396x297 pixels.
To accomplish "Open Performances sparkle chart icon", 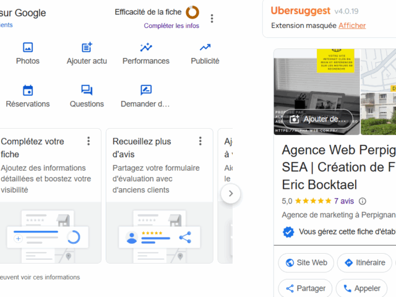I will [146, 48].
